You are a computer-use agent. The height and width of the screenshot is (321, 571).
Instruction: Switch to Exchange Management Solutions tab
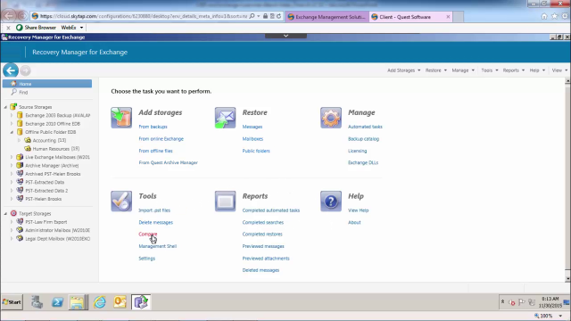coord(327,17)
